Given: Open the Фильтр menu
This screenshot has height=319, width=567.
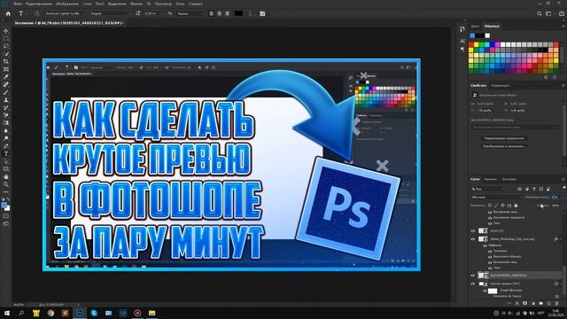Looking at the screenshot, I should tap(136, 4).
